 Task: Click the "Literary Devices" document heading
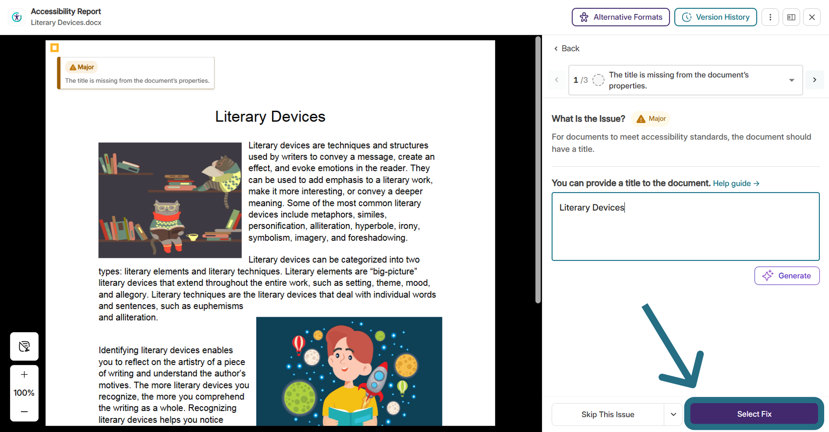pyautogui.click(x=270, y=117)
